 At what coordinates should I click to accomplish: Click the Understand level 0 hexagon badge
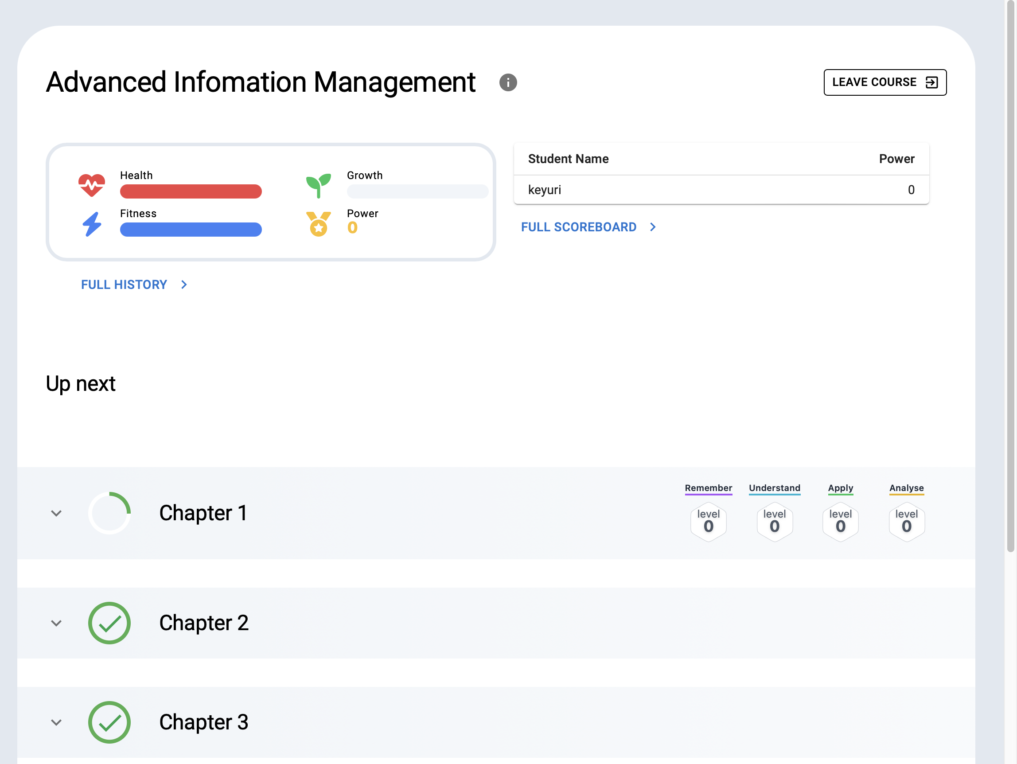(x=775, y=522)
